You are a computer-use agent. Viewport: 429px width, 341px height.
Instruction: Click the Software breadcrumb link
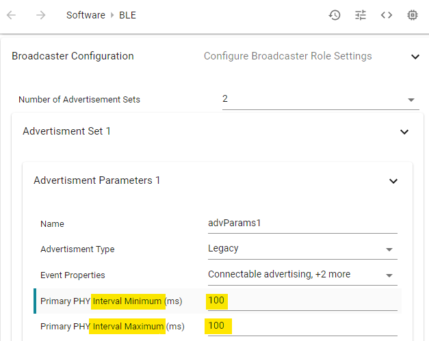(x=86, y=15)
